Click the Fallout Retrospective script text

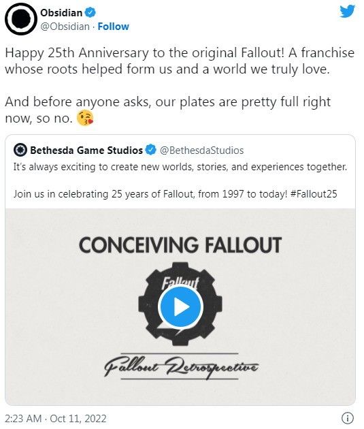click(180, 366)
